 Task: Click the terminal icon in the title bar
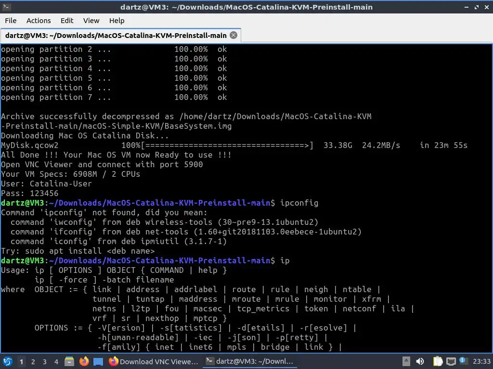(x=7, y=7)
